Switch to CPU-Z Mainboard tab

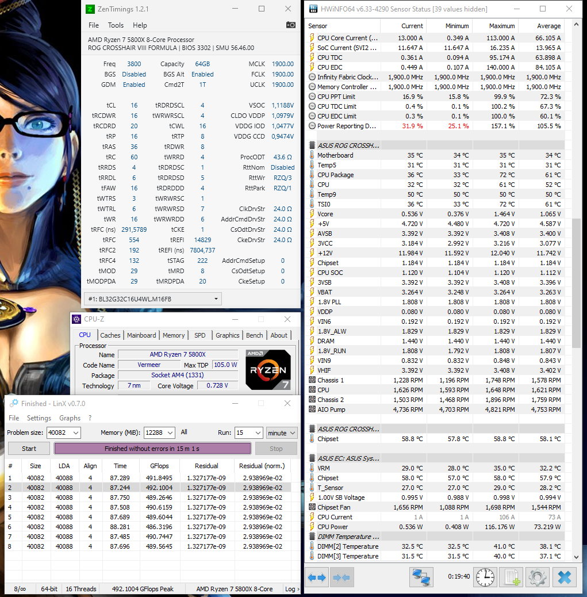[x=141, y=335]
